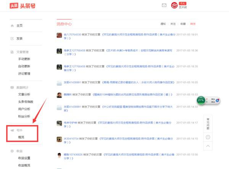
Task: Open the mail envelope icon
Action: coord(164,5)
